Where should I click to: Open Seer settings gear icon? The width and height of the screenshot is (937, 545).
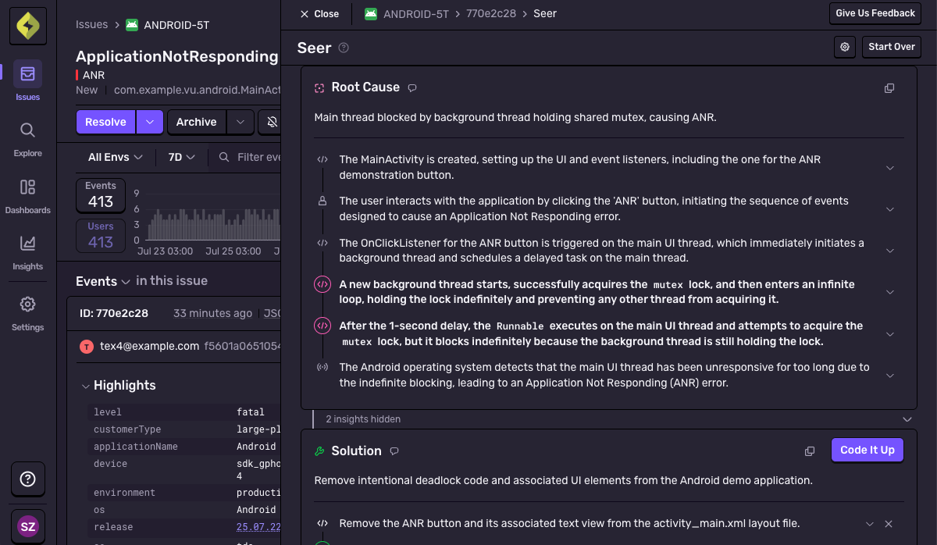click(845, 47)
